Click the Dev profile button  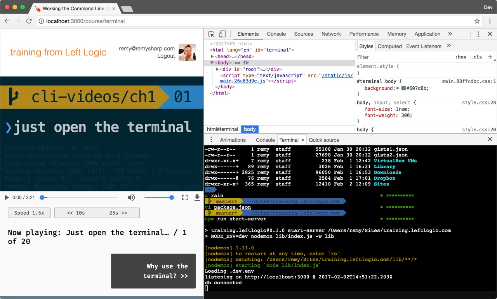tap(488, 7)
